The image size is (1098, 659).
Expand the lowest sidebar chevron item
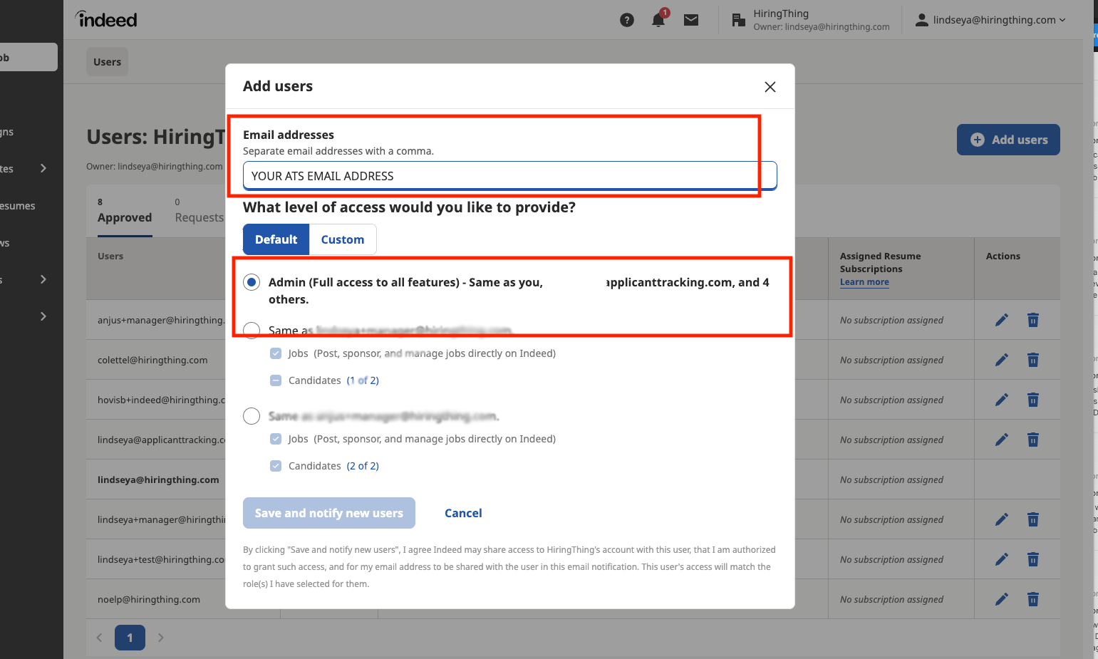43,316
